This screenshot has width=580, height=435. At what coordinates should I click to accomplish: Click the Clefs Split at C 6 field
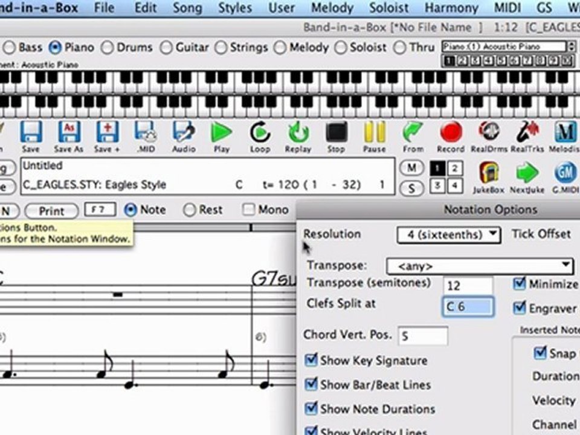(x=468, y=307)
